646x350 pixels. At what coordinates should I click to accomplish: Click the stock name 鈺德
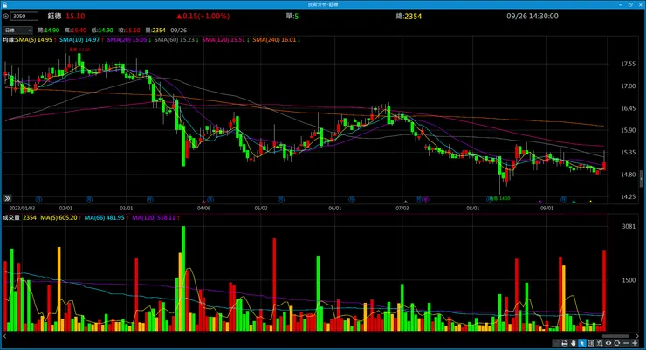pyautogui.click(x=54, y=16)
